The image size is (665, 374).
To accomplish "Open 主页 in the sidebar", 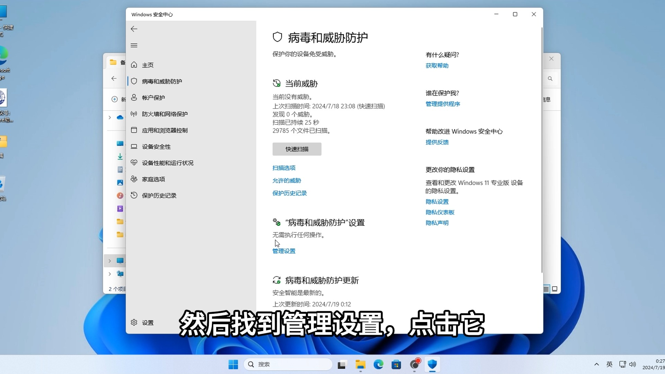I will (148, 65).
